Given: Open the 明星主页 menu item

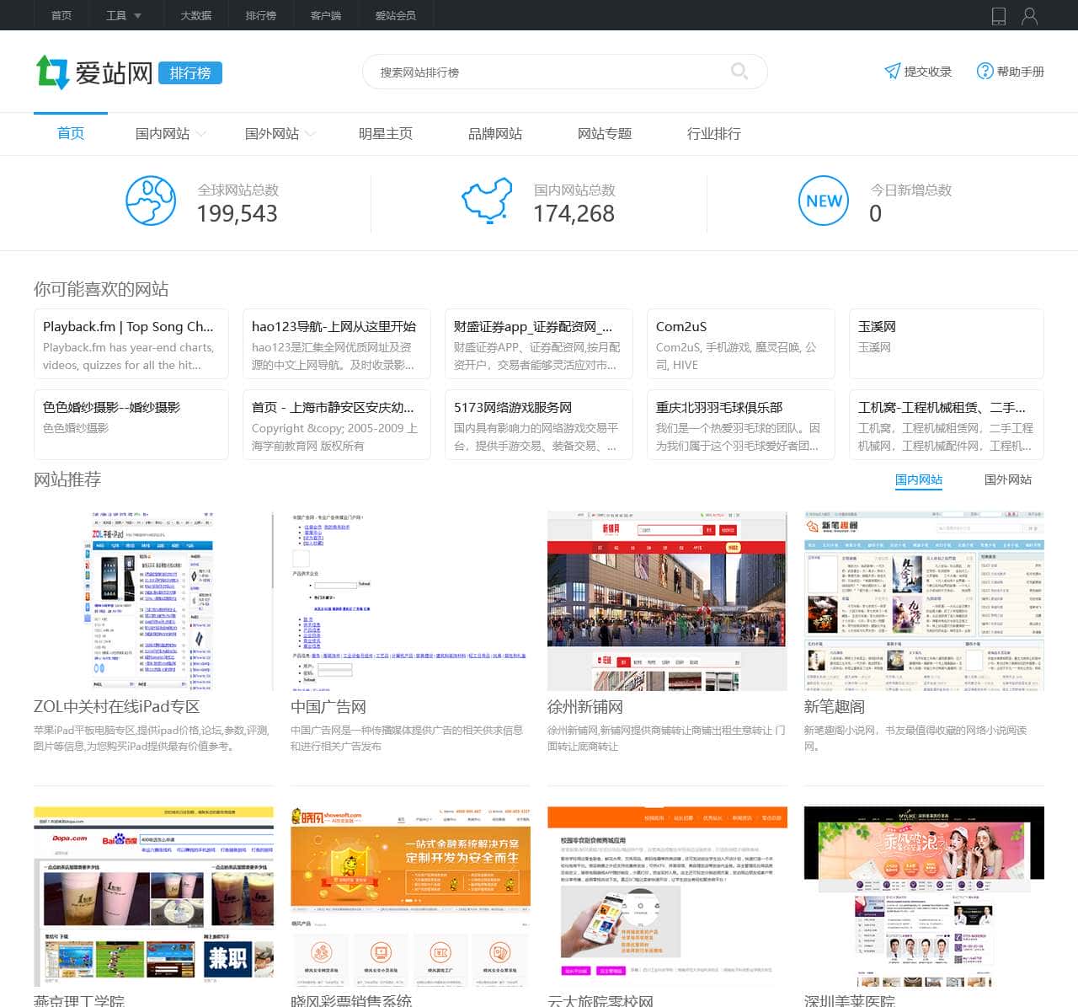Looking at the screenshot, I should point(386,134).
